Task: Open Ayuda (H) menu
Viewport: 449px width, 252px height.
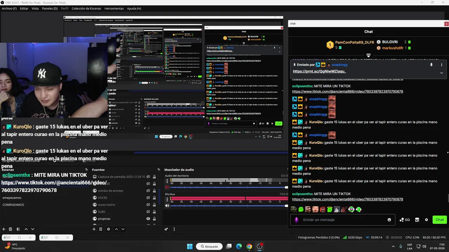Action: pos(134,8)
